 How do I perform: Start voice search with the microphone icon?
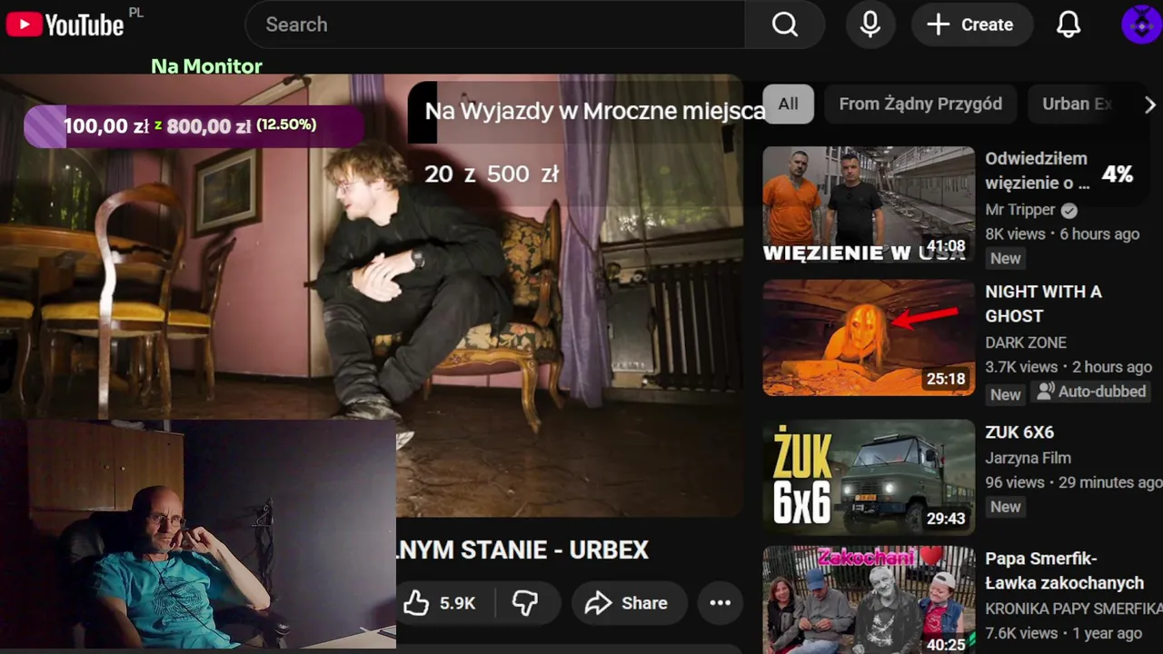[x=870, y=25]
